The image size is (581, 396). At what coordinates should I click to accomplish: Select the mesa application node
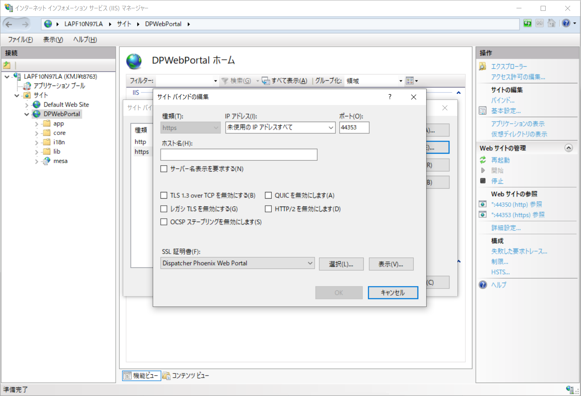(60, 161)
